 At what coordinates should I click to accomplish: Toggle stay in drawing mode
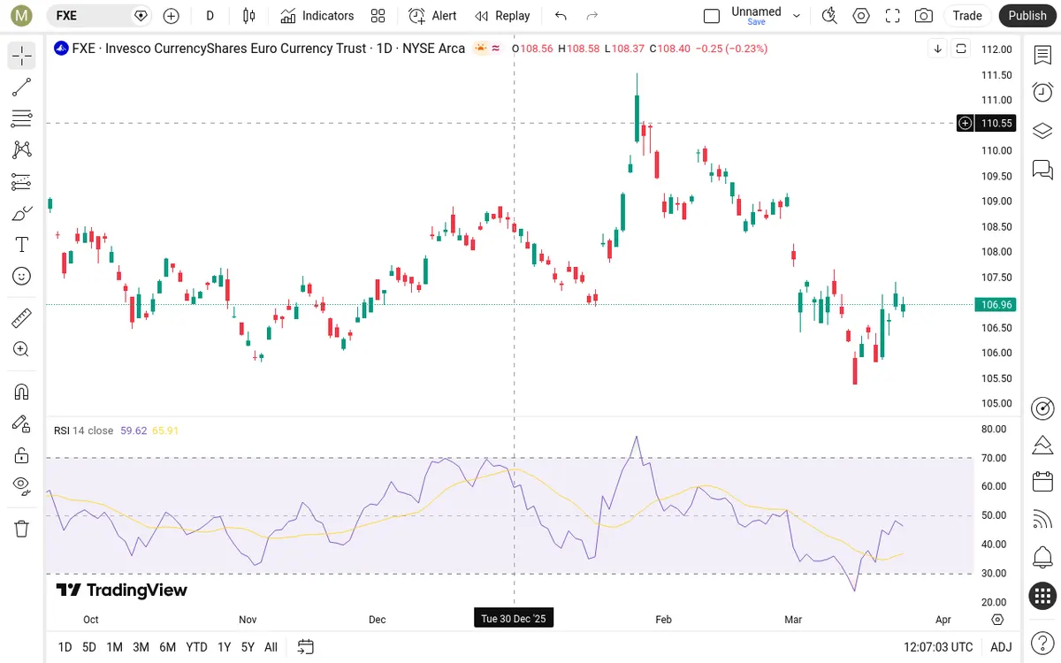point(22,423)
